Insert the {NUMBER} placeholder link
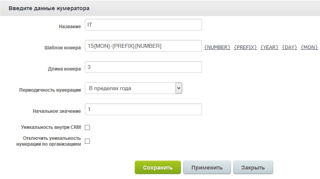This screenshot has width=320, height=179. pos(217,47)
